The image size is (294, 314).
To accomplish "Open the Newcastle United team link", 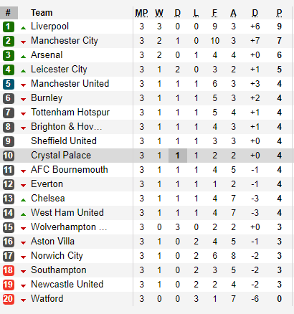I will point(67,285).
